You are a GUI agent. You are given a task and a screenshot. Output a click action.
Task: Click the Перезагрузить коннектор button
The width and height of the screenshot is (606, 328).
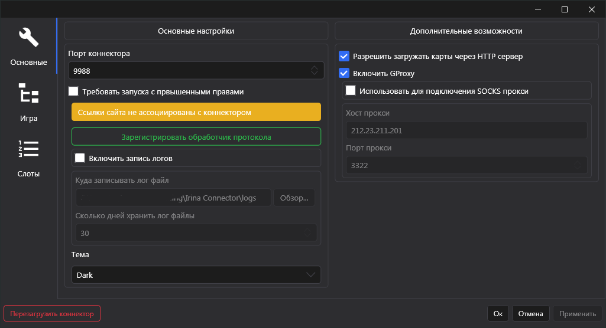click(52, 314)
